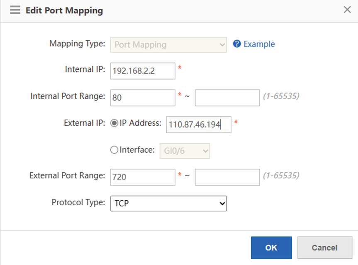Click the External IP address input field
Image resolution: width=358 pixels, height=265 pixels.
coord(199,125)
